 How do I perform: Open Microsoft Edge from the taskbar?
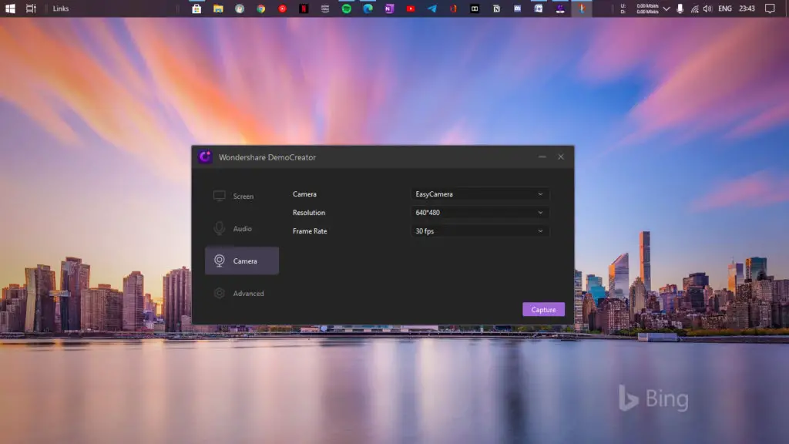368,8
